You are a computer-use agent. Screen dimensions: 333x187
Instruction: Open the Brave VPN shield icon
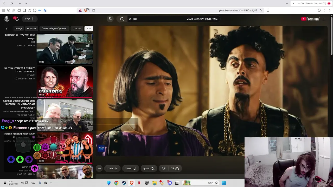click(x=9, y=10)
